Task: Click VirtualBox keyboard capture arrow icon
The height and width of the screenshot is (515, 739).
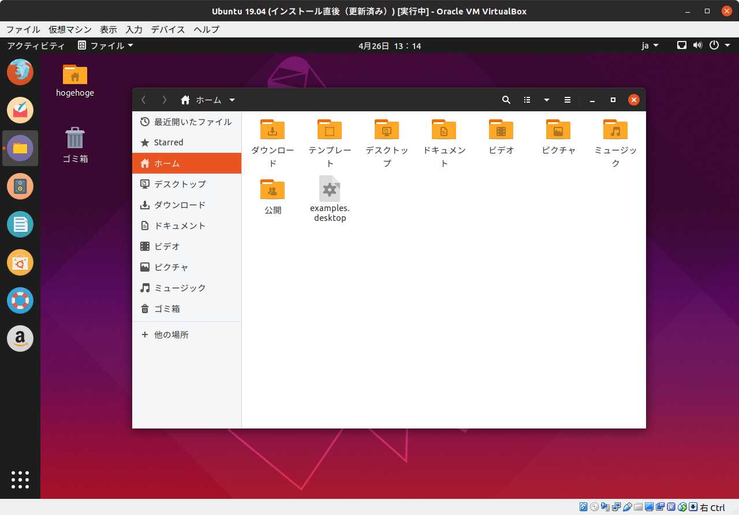Action: (x=693, y=508)
